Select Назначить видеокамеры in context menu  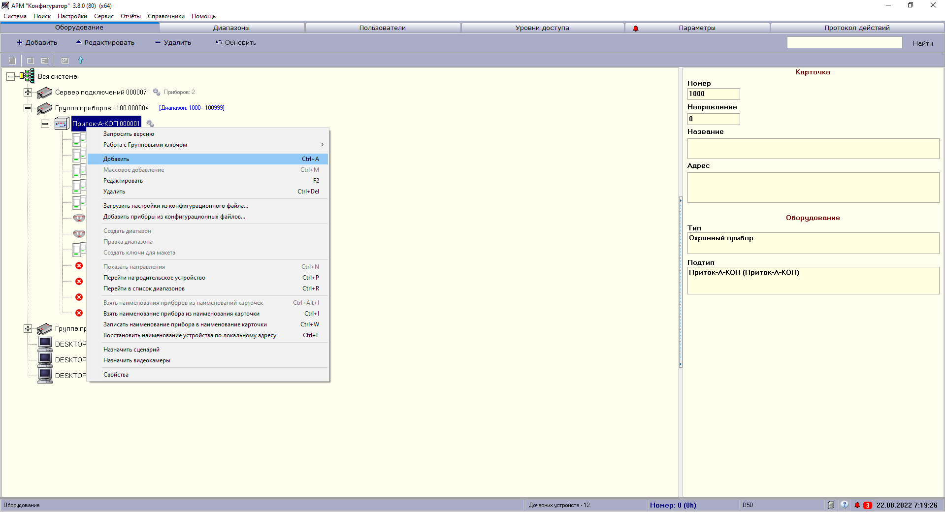click(x=208, y=360)
